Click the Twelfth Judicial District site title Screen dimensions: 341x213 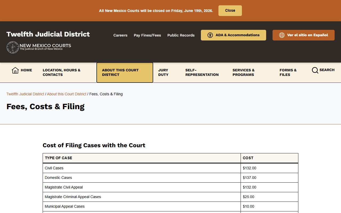click(x=48, y=34)
